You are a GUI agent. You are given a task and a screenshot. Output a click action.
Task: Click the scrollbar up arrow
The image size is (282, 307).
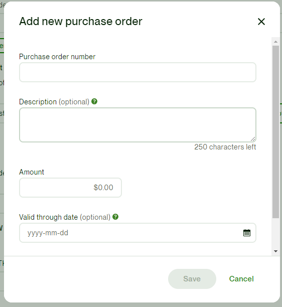coord(276,42)
